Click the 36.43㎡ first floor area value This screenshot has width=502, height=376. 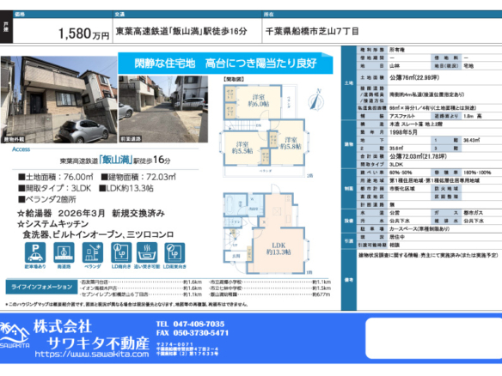click(472, 140)
